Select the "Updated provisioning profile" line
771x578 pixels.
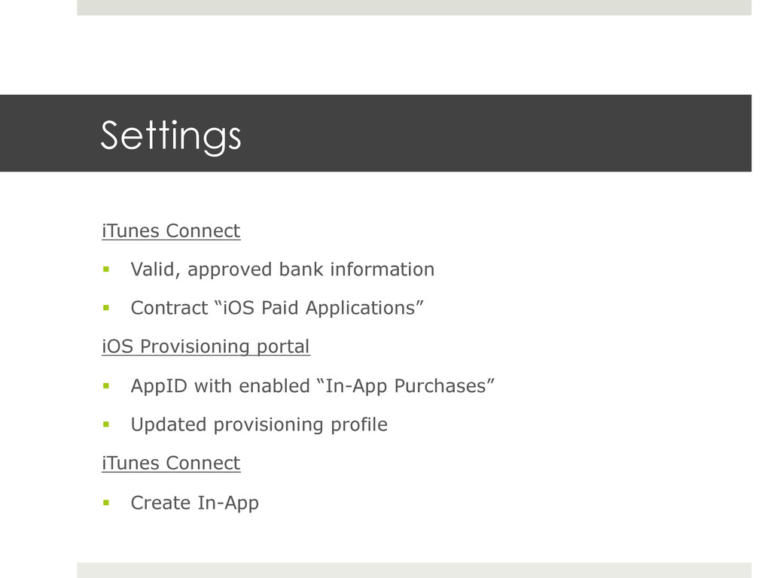pyautogui.click(x=259, y=424)
